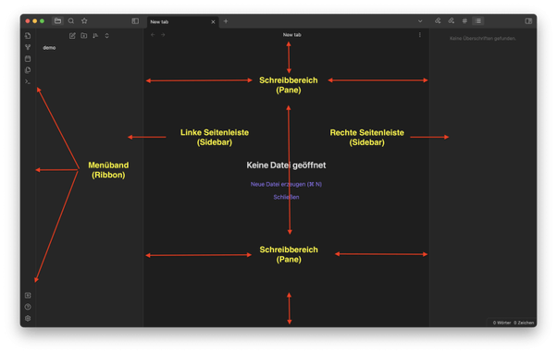Create a new folder in file explorer
Image resolution: width=557 pixels, height=354 pixels.
(84, 35)
